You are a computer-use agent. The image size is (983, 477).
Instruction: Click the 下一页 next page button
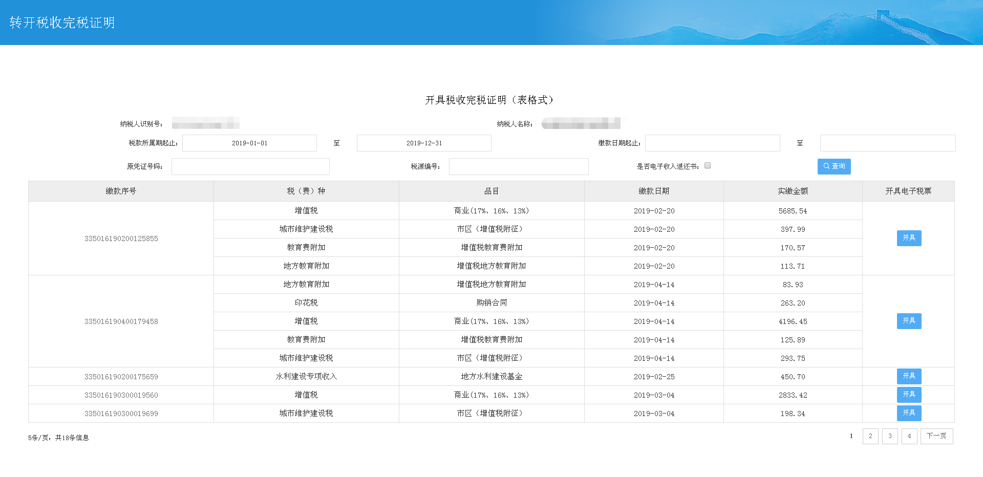(936, 436)
